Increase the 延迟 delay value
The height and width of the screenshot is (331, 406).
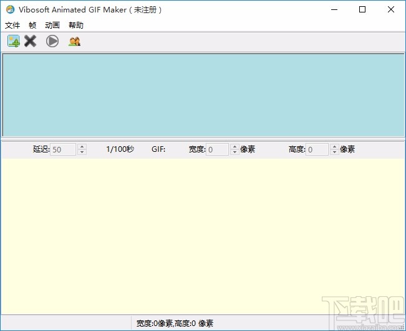(82, 146)
